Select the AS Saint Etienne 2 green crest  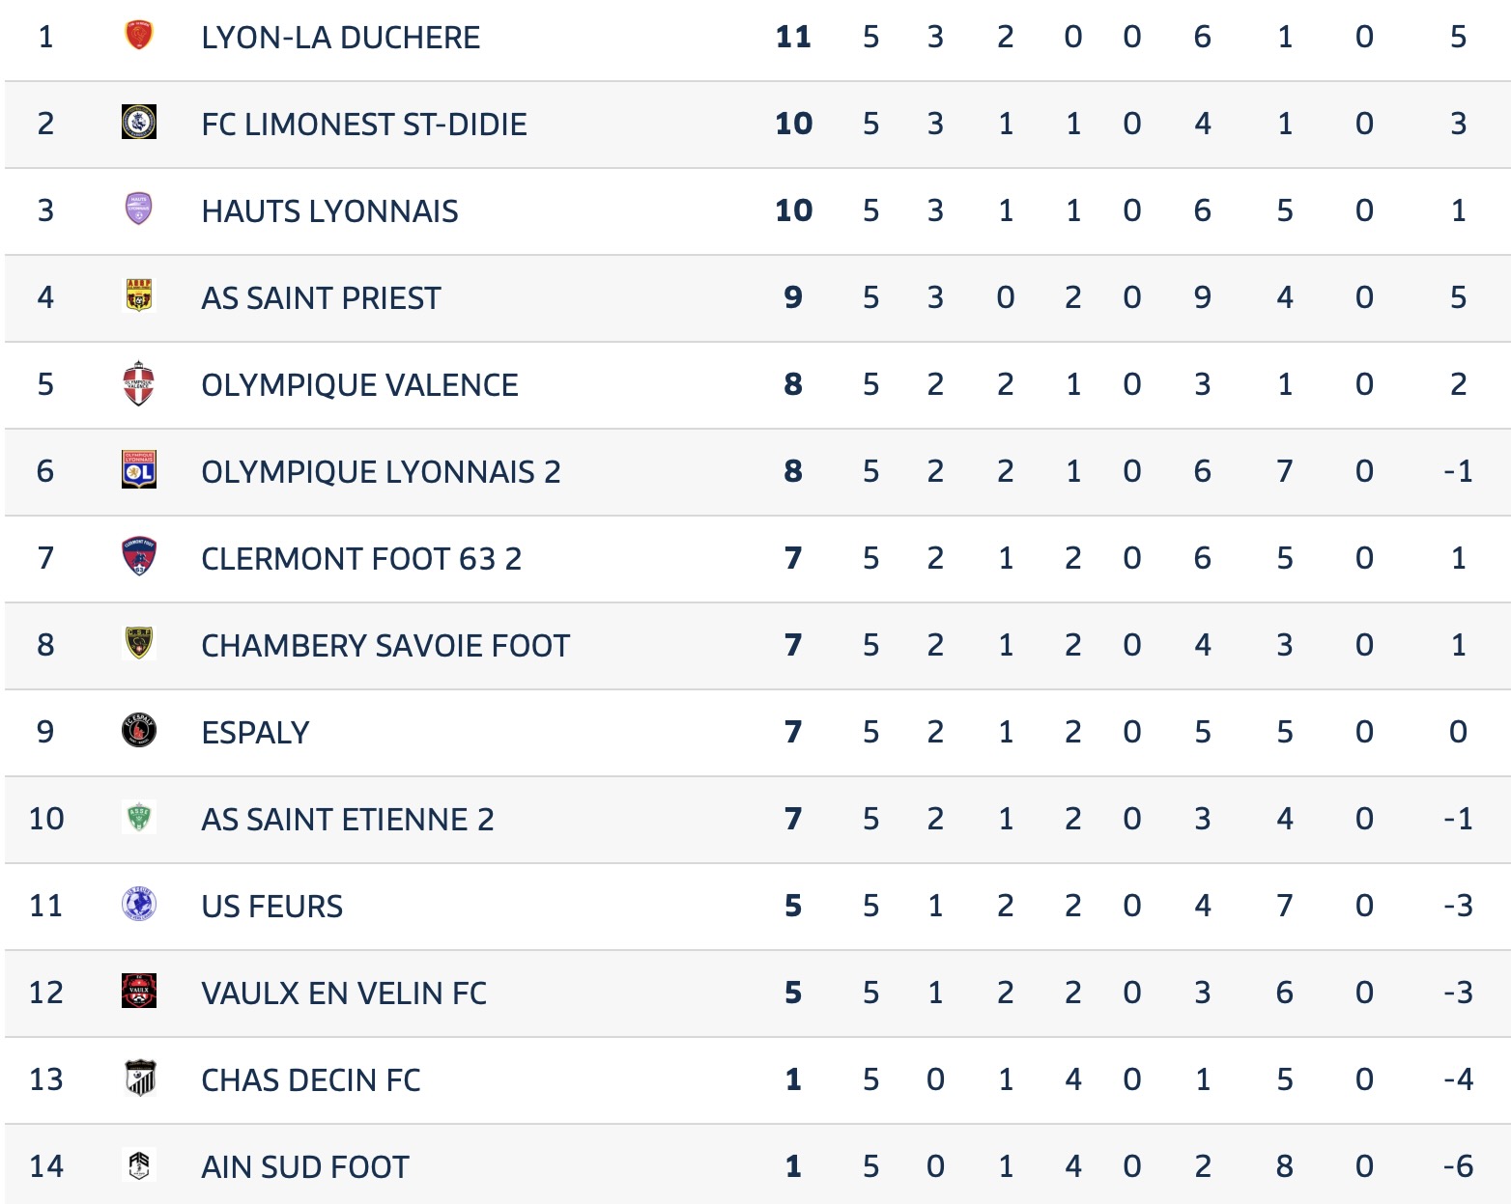[x=139, y=818]
